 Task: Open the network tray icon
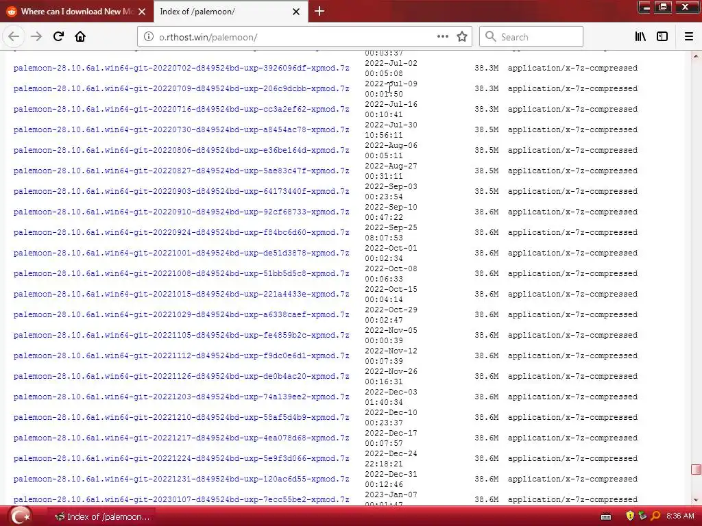tap(642, 516)
